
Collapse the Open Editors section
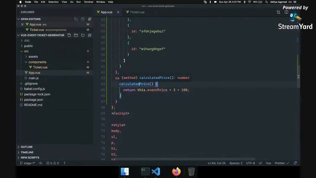(x=31, y=19)
